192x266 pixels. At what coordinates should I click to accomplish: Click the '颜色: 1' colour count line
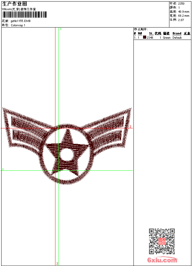(174, 7)
